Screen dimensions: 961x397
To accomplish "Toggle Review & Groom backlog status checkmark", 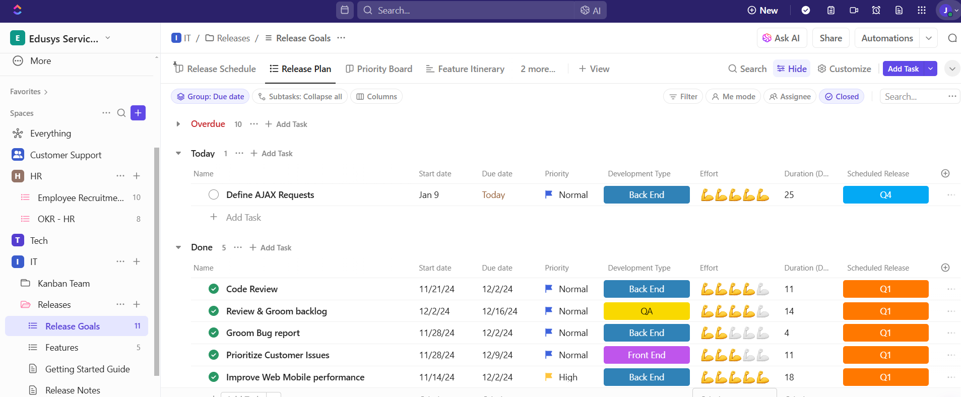I will [214, 311].
